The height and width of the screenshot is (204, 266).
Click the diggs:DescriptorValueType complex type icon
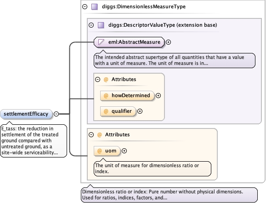click(101, 25)
